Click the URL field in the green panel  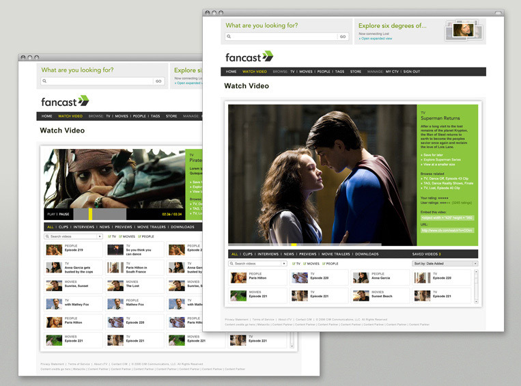pos(447,230)
